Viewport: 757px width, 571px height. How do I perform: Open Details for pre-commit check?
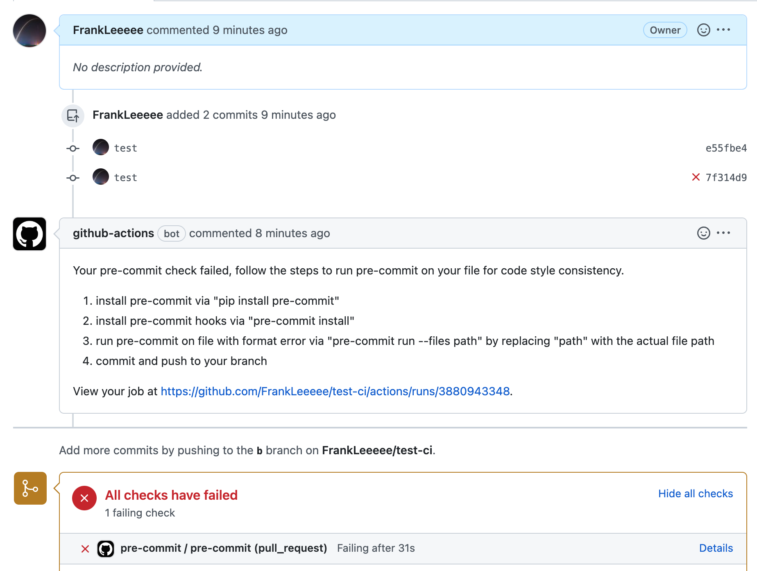tap(716, 548)
